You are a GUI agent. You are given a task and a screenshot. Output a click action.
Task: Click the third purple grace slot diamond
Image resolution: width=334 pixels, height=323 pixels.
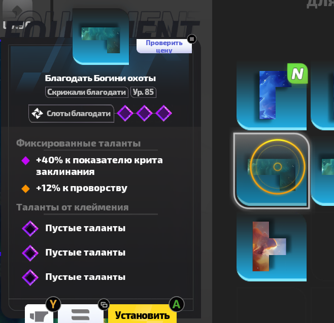[163, 113]
